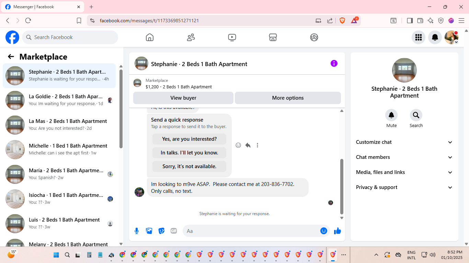This screenshot has height=263, width=469.
Task: Open the browser hamburger menu
Action: [461, 21]
